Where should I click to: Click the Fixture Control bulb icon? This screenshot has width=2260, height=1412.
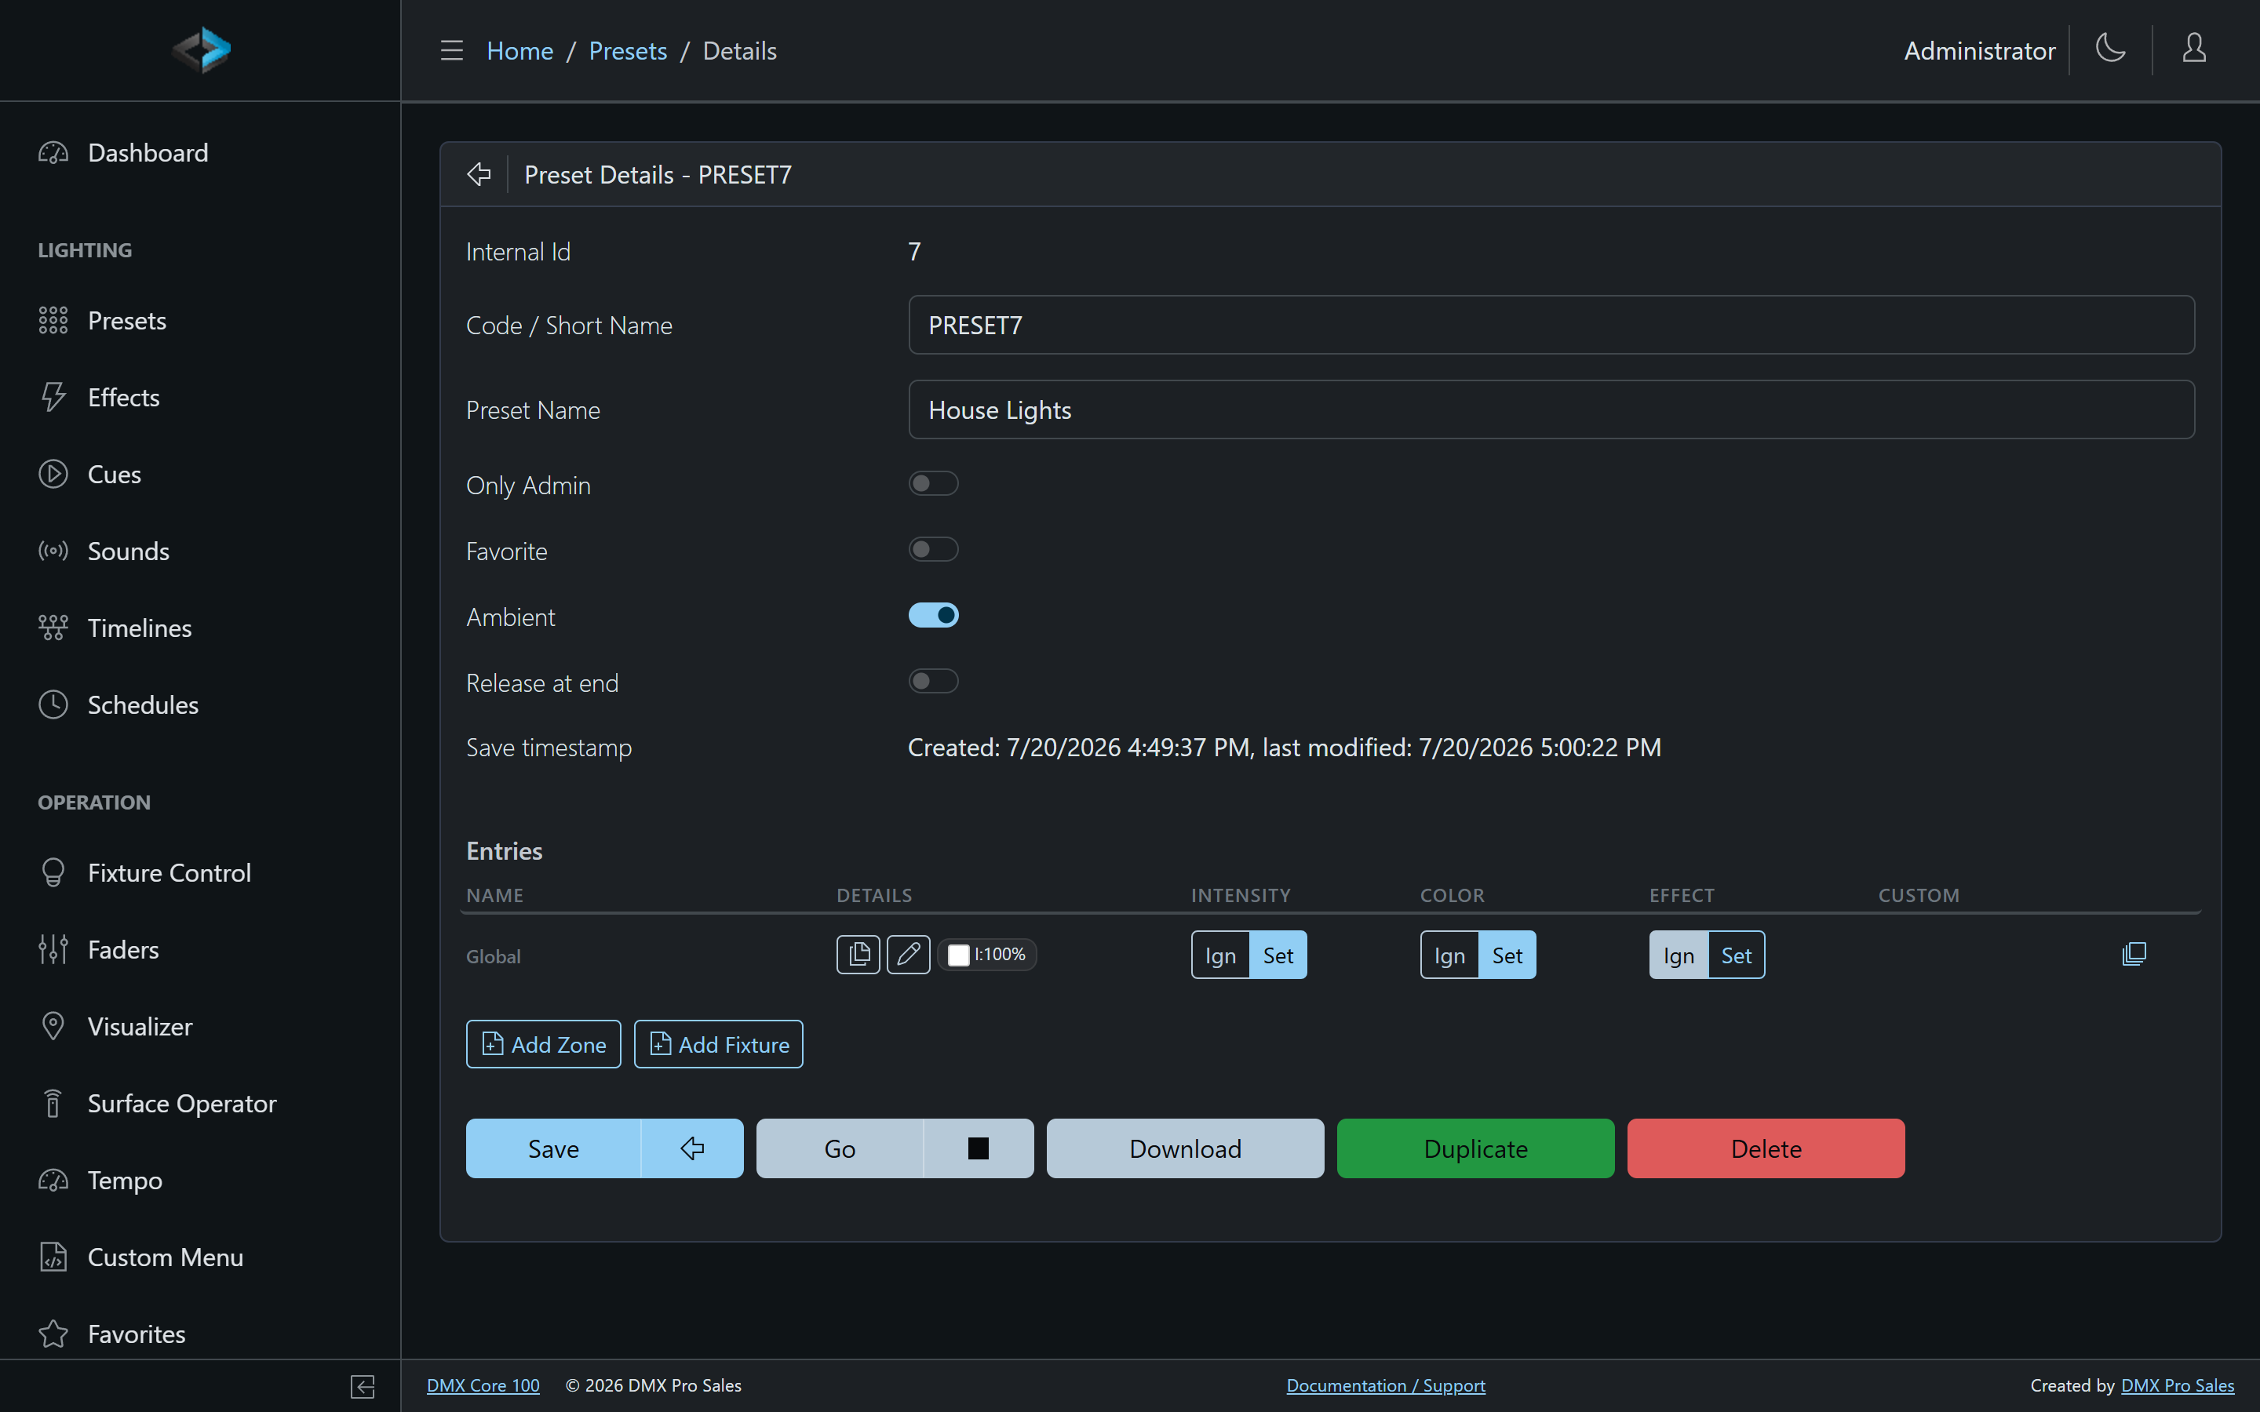[53, 872]
